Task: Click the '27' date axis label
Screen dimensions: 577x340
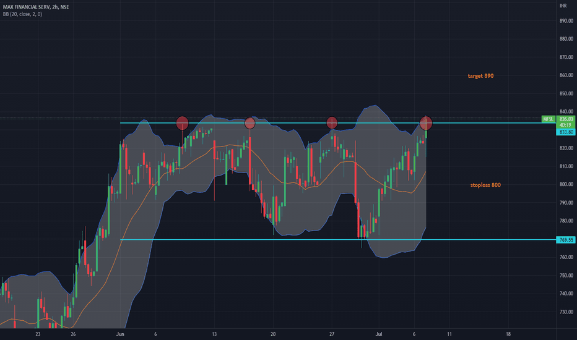Action: click(x=332, y=334)
